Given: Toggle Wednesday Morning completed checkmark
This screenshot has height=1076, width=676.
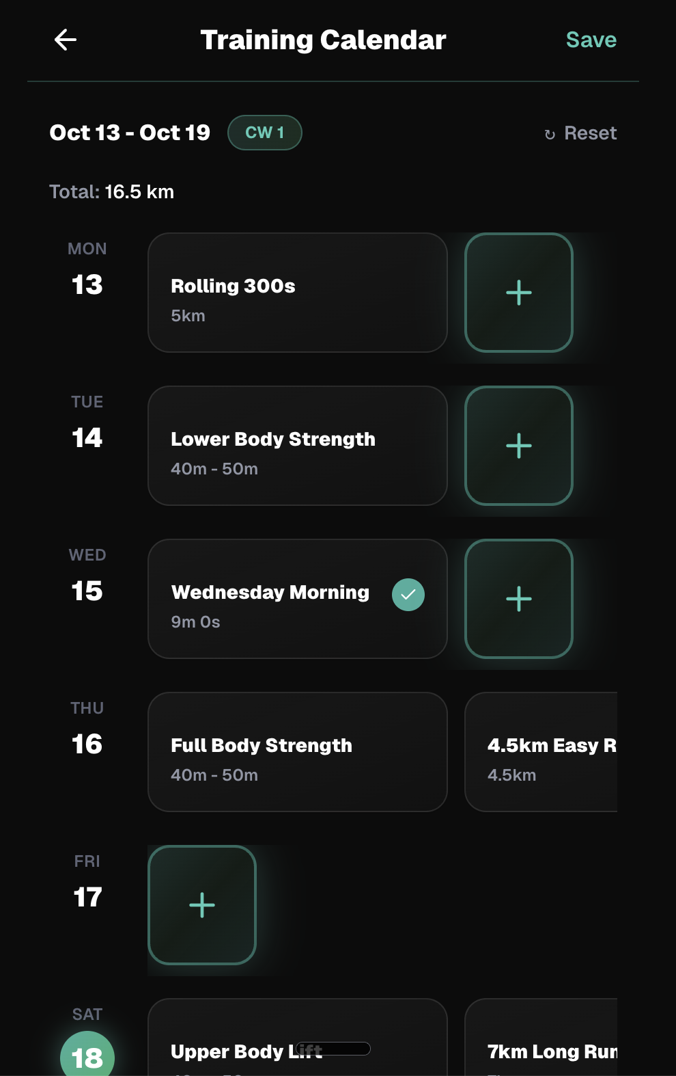Looking at the screenshot, I should 408,595.
